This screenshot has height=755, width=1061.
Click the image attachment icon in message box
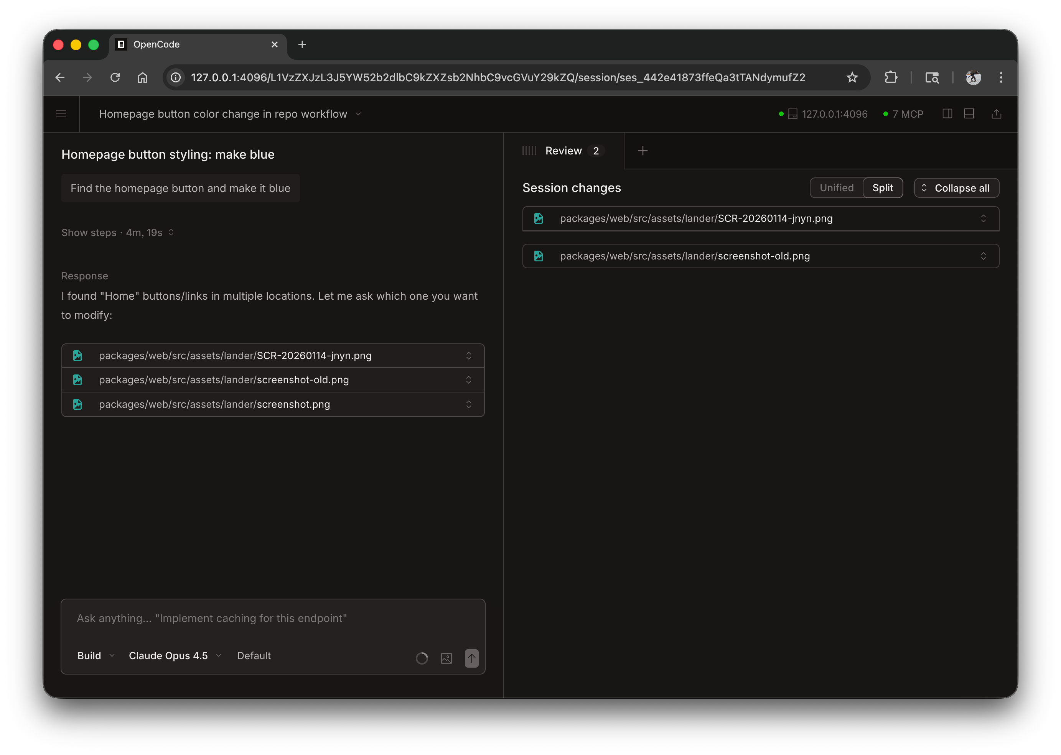coord(446,658)
